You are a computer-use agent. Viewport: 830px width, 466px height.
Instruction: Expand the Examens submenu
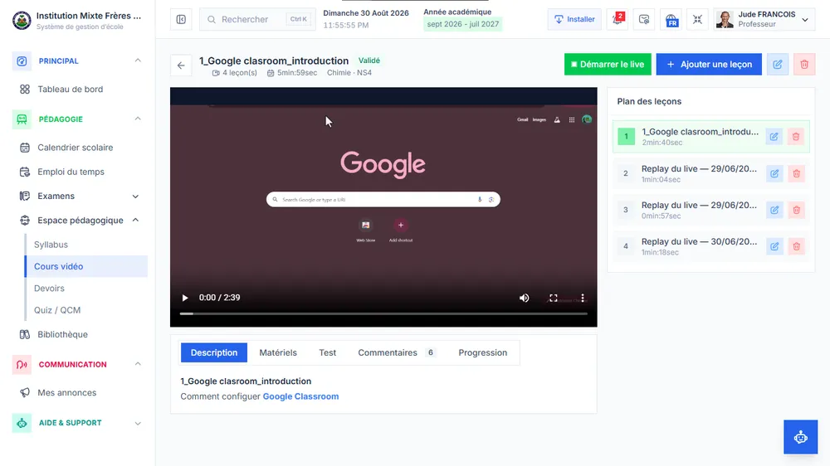(x=135, y=197)
